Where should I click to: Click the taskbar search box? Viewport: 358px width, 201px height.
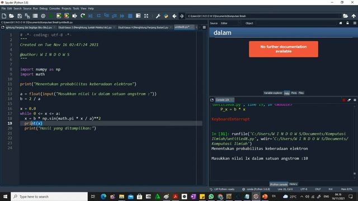pos(49,197)
